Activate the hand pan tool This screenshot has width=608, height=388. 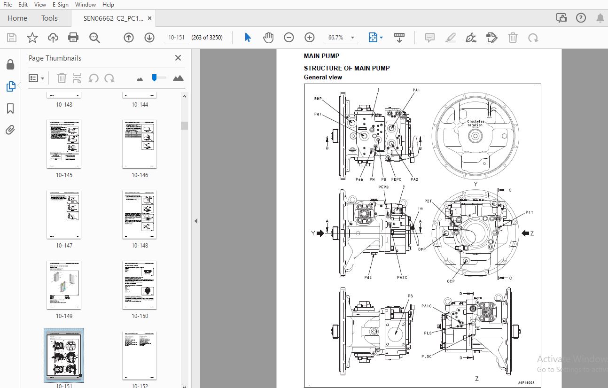point(268,38)
